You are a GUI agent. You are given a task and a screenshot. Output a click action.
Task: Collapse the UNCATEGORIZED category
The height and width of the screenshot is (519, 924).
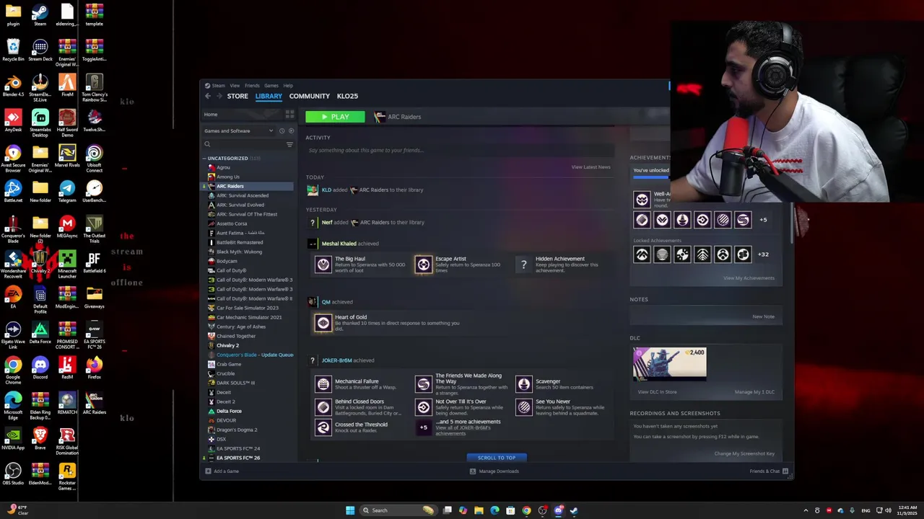tap(204, 158)
